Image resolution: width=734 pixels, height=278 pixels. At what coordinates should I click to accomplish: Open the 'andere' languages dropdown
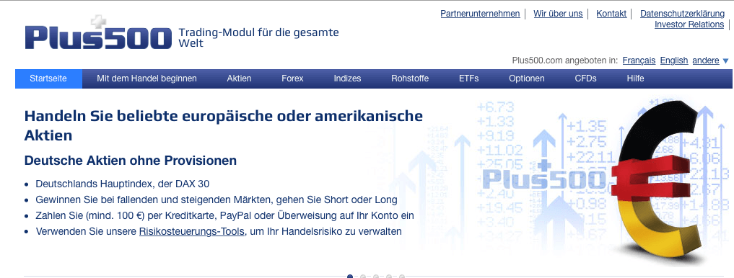point(705,60)
